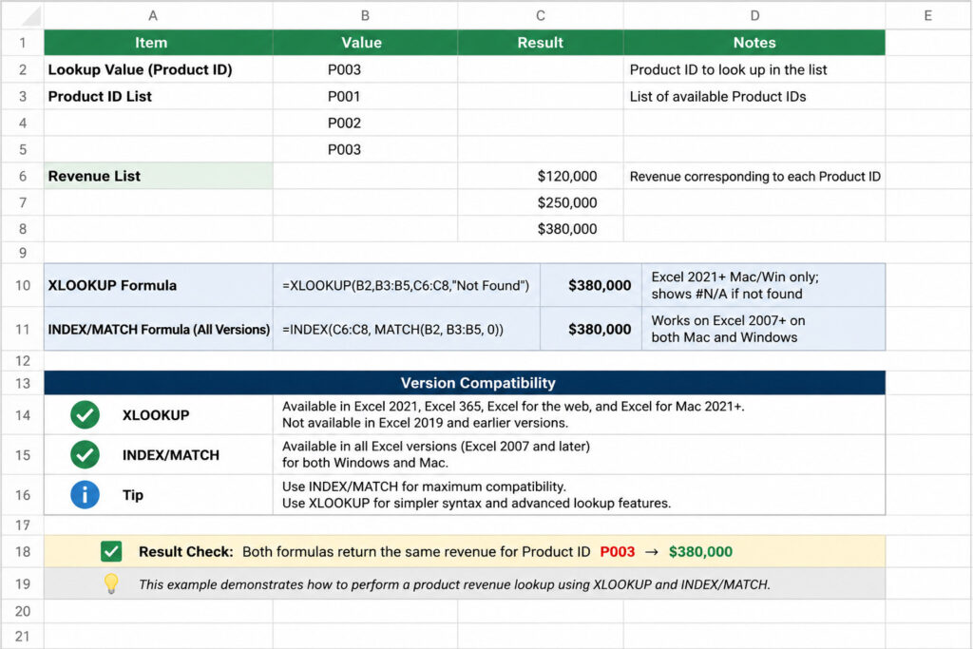The image size is (973, 649).
Task: Click the blue info icon beside Tip
Action: pos(85,494)
